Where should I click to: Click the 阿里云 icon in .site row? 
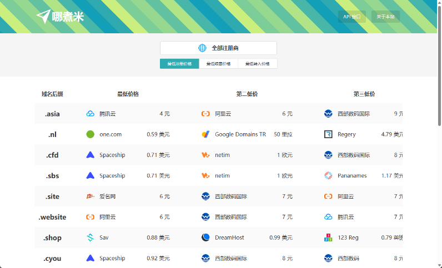(x=328, y=196)
